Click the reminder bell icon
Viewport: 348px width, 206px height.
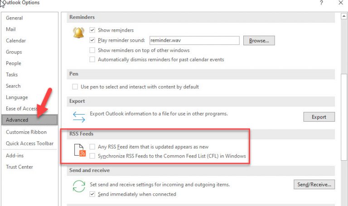pyautogui.click(x=79, y=33)
